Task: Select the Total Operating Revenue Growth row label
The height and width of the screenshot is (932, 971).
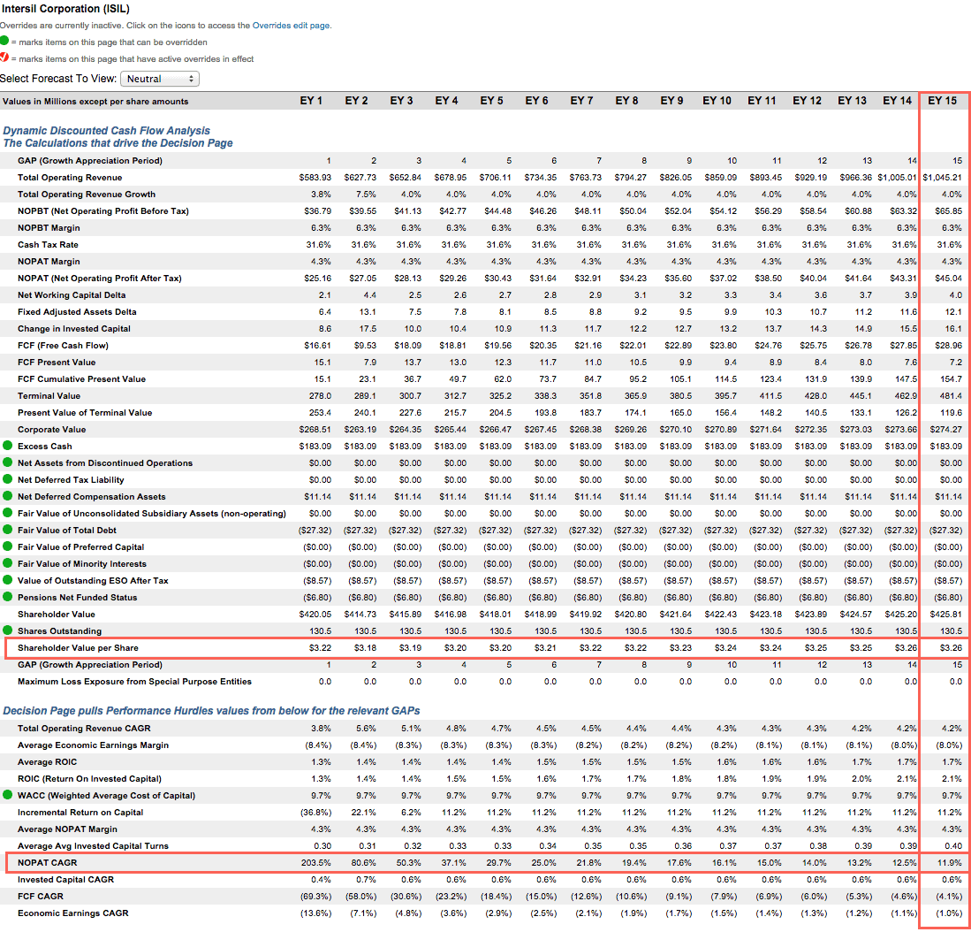Action: [87, 194]
